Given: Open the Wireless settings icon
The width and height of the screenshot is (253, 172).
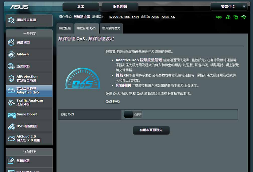Looking at the screenshot, I should 11,160.
